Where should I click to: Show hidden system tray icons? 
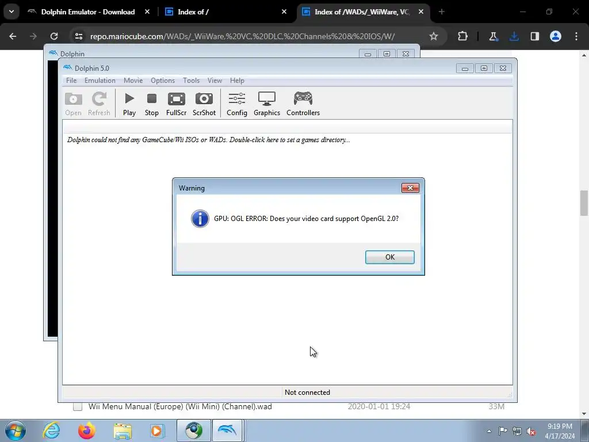[489, 431]
